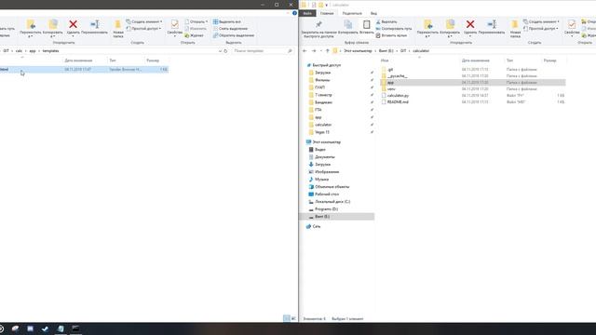Open File tab in calculator window
The width and height of the screenshot is (596, 335).
pos(307,13)
